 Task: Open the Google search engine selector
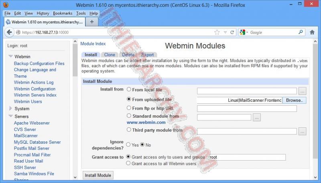click(x=244, y=32)
